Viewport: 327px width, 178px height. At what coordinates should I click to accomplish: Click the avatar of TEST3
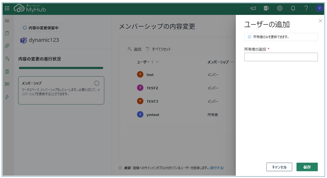click(x=140, y=101)
